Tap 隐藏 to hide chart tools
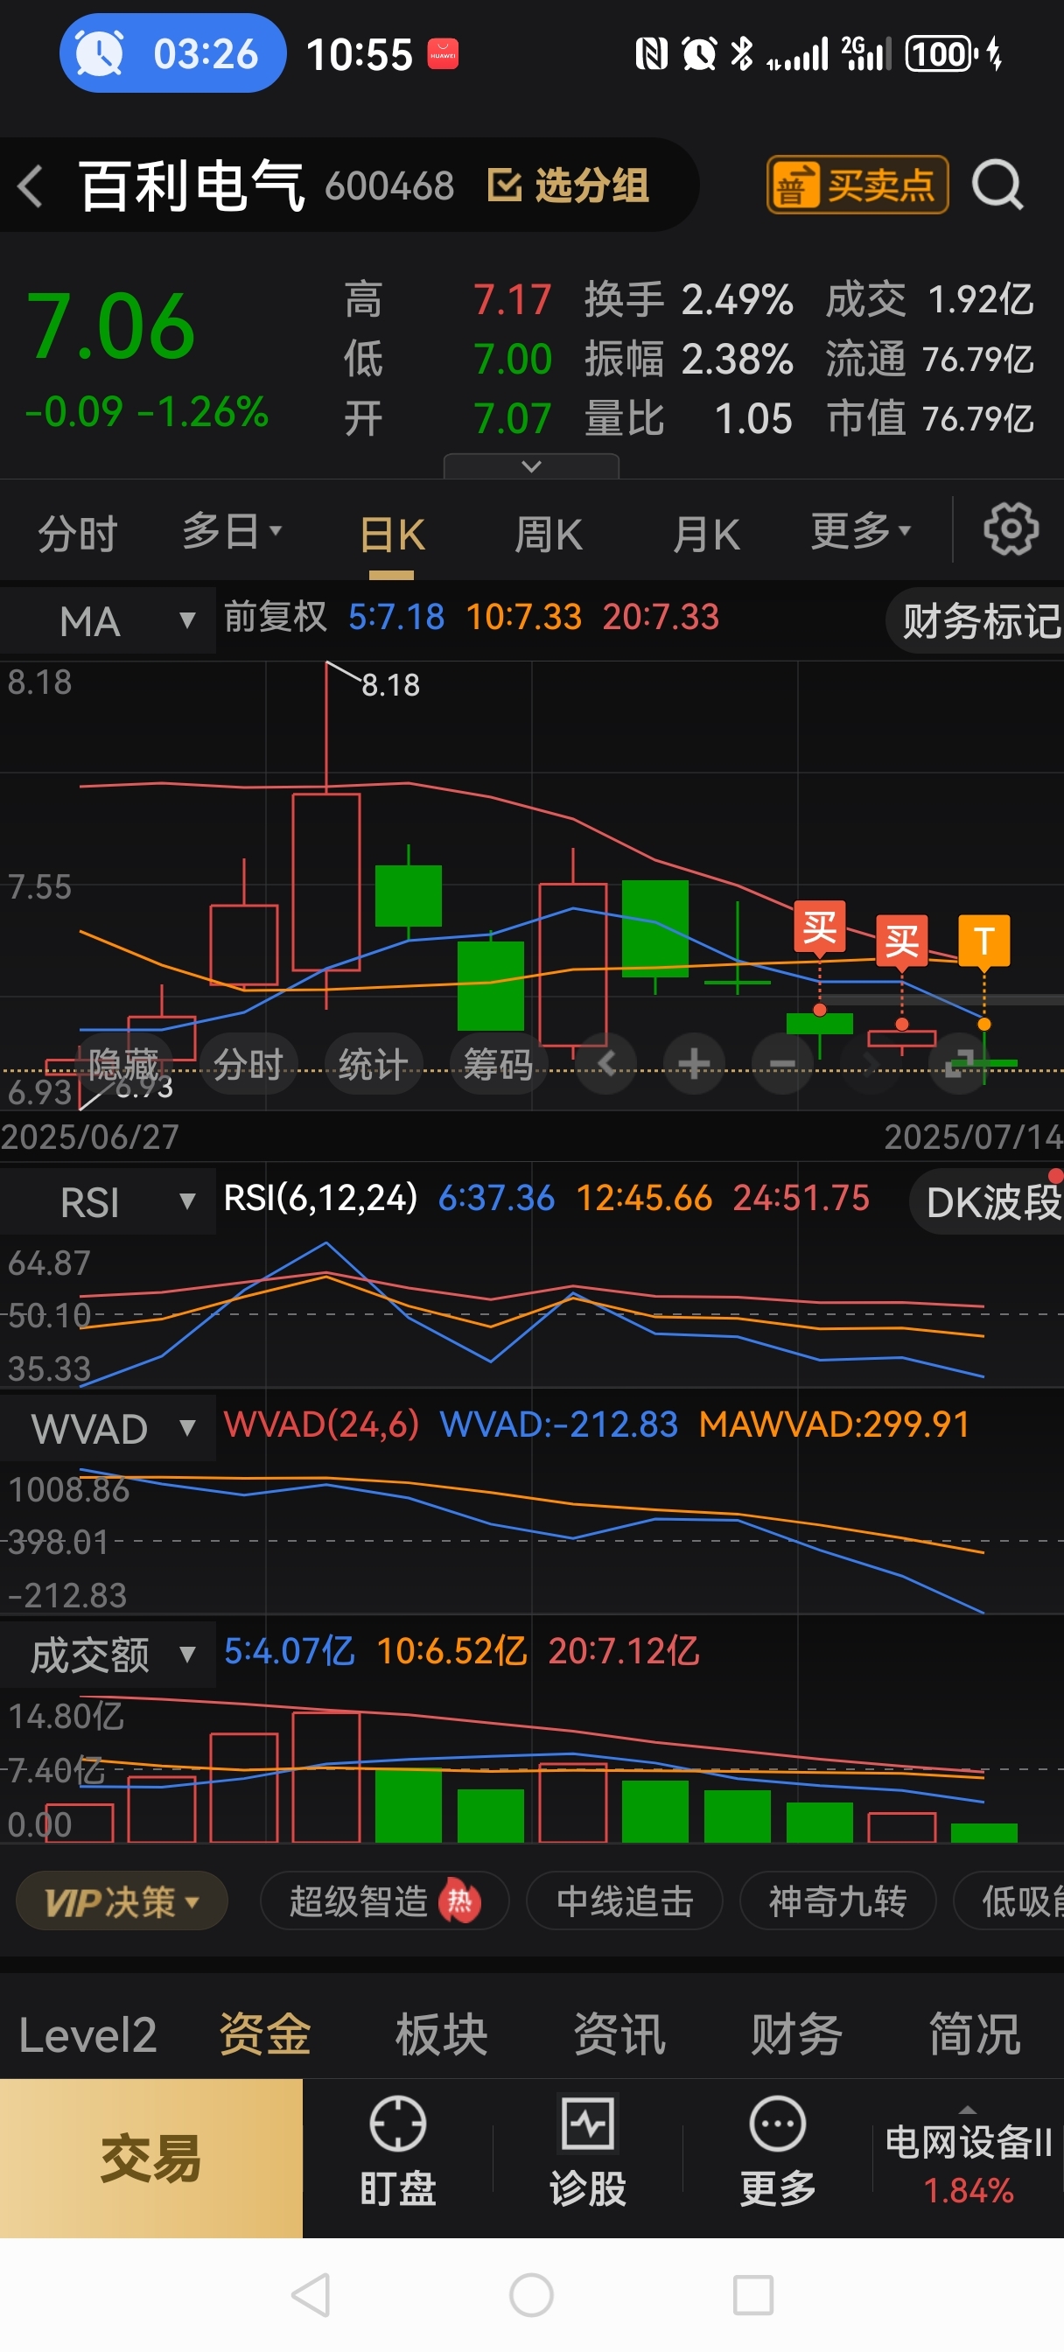 124,1064
